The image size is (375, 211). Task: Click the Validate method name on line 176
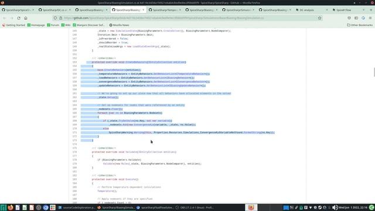(x=131, y=152)
